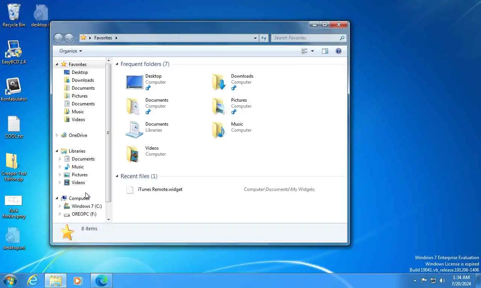Open address bar history dropdown

coord(255,38)
